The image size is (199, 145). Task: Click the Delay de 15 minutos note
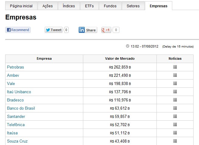click(178, 47)
